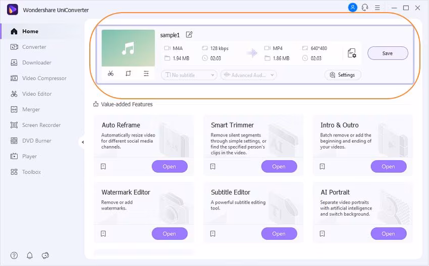
Task: Click the 640*480 output resolution value
Action: (x=319, y=48)
